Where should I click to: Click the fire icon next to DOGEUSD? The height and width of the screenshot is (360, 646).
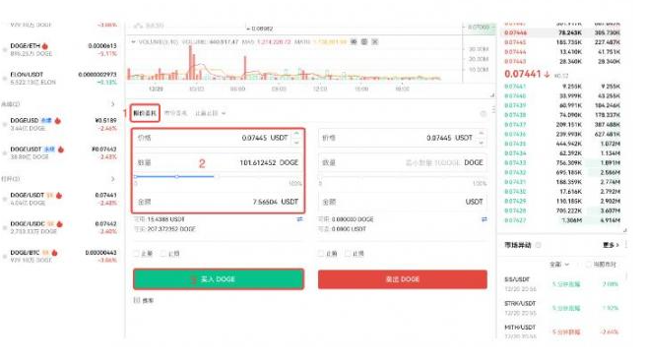(58, 121)
